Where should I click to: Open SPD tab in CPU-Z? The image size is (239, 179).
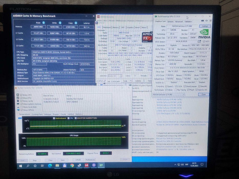(x=123, y=28)
